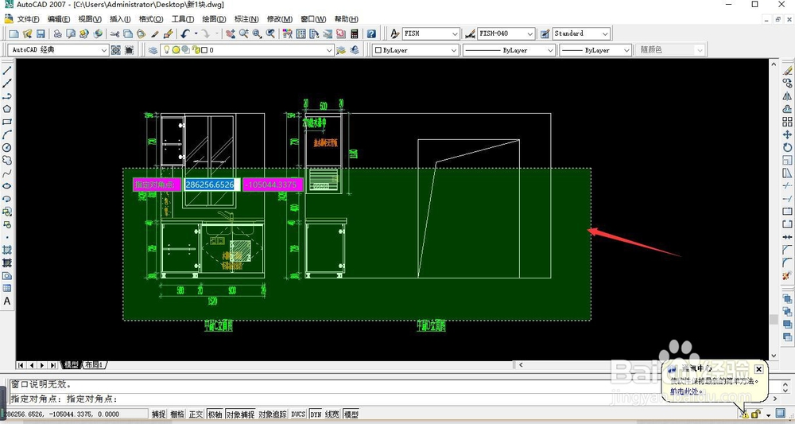The image size is (795, 424).
Task: Toggle 对象追踪 object tracking in status bar
Action: (273, 414)
